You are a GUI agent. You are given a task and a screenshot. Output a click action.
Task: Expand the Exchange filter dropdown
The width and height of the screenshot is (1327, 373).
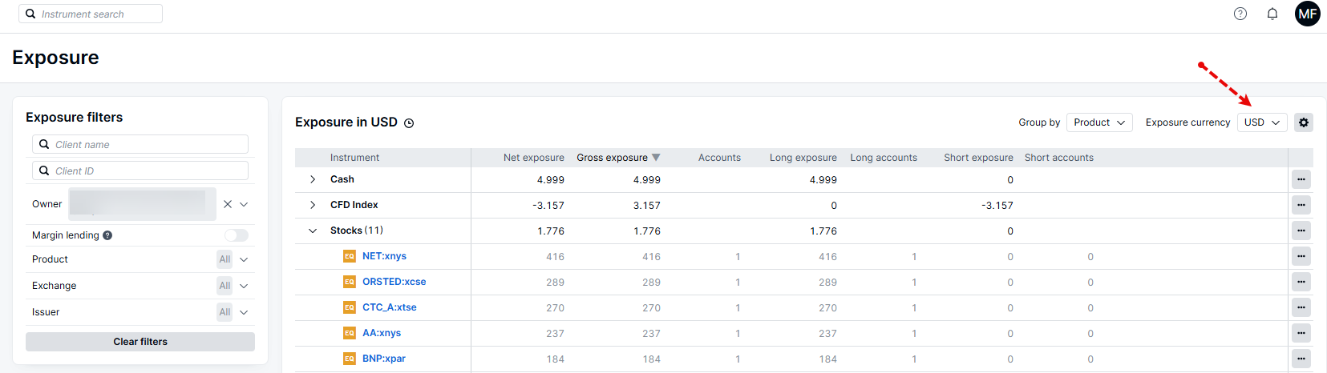pos(244,286)
